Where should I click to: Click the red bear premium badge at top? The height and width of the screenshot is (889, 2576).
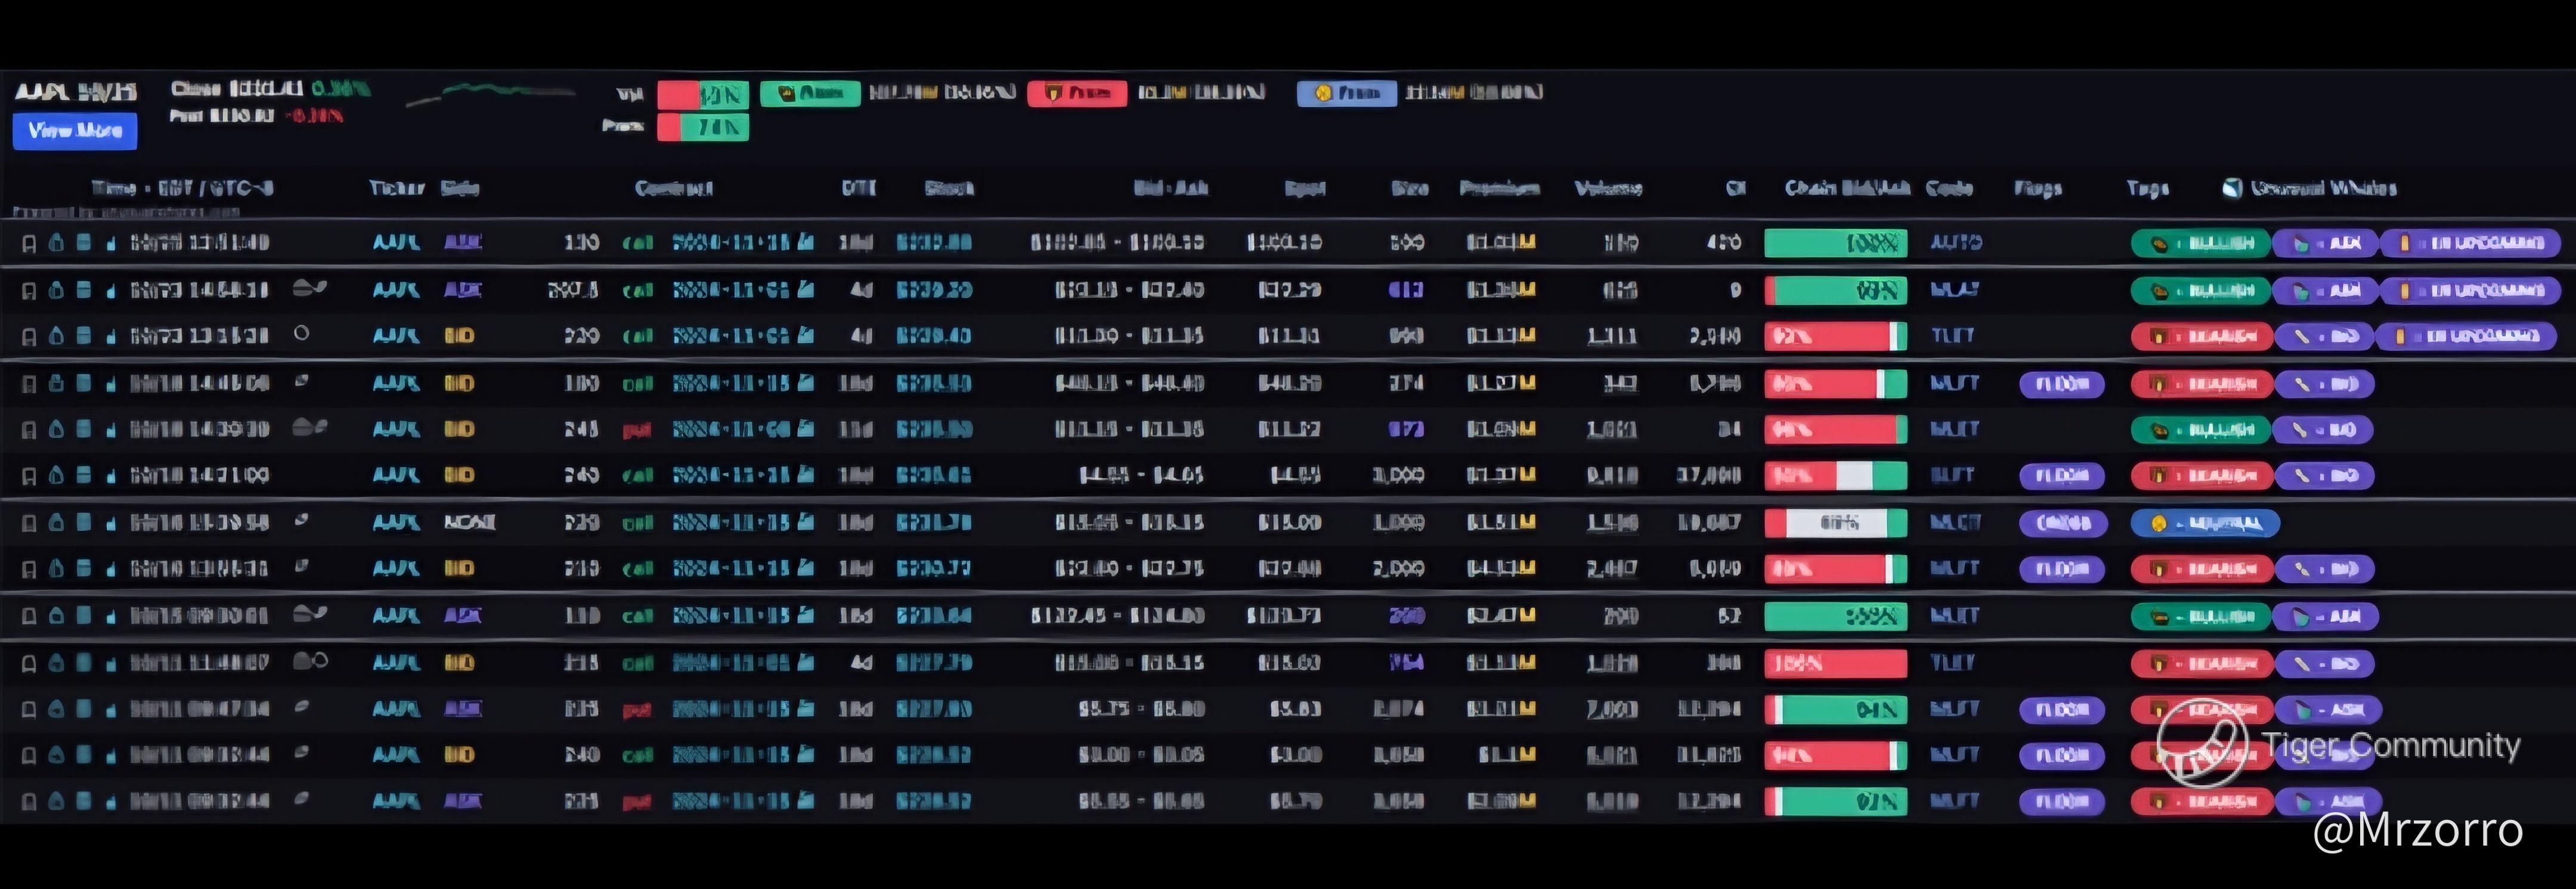coord(1077,93)
